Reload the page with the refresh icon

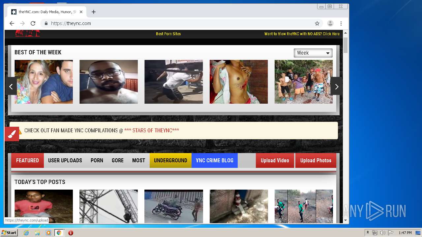coord(33,23)
